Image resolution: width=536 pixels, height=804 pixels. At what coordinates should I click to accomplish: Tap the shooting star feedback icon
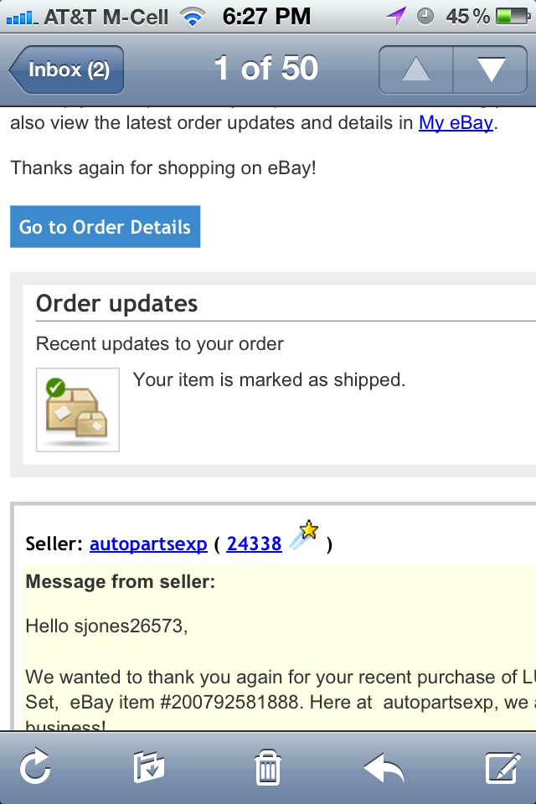click(304, 535)
